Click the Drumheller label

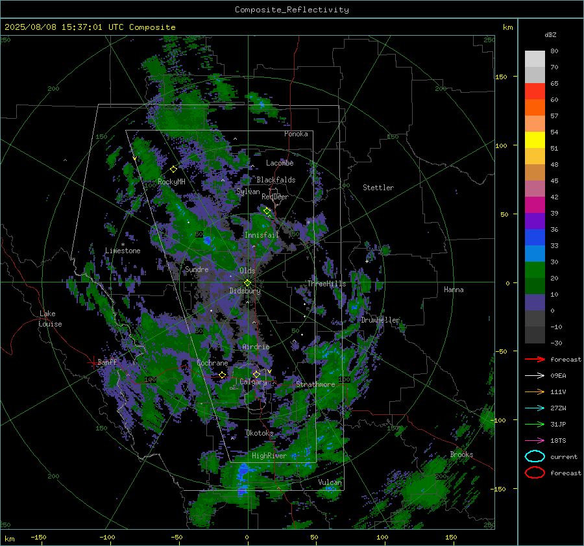click(380, 320)
